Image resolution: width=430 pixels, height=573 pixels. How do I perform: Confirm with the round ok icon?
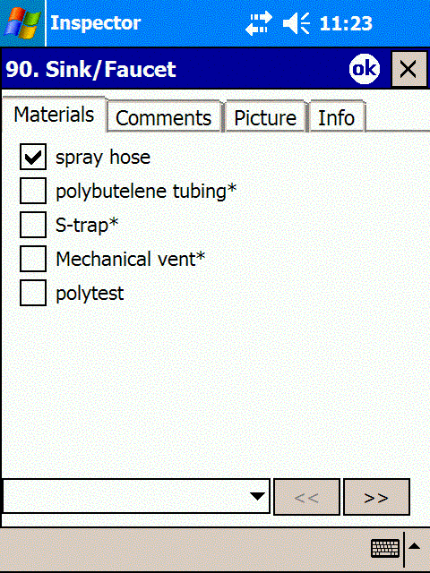point(365,69)
